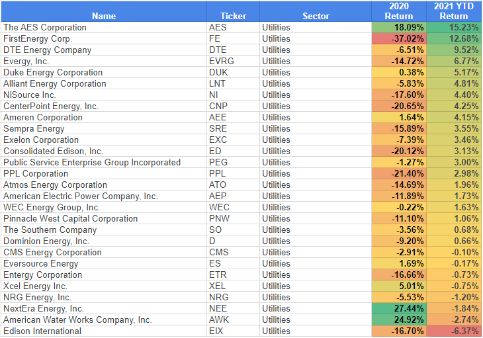Select the 12.68% YTD return cell
This screenshot has height=338, width=483.
coord(454,39)
